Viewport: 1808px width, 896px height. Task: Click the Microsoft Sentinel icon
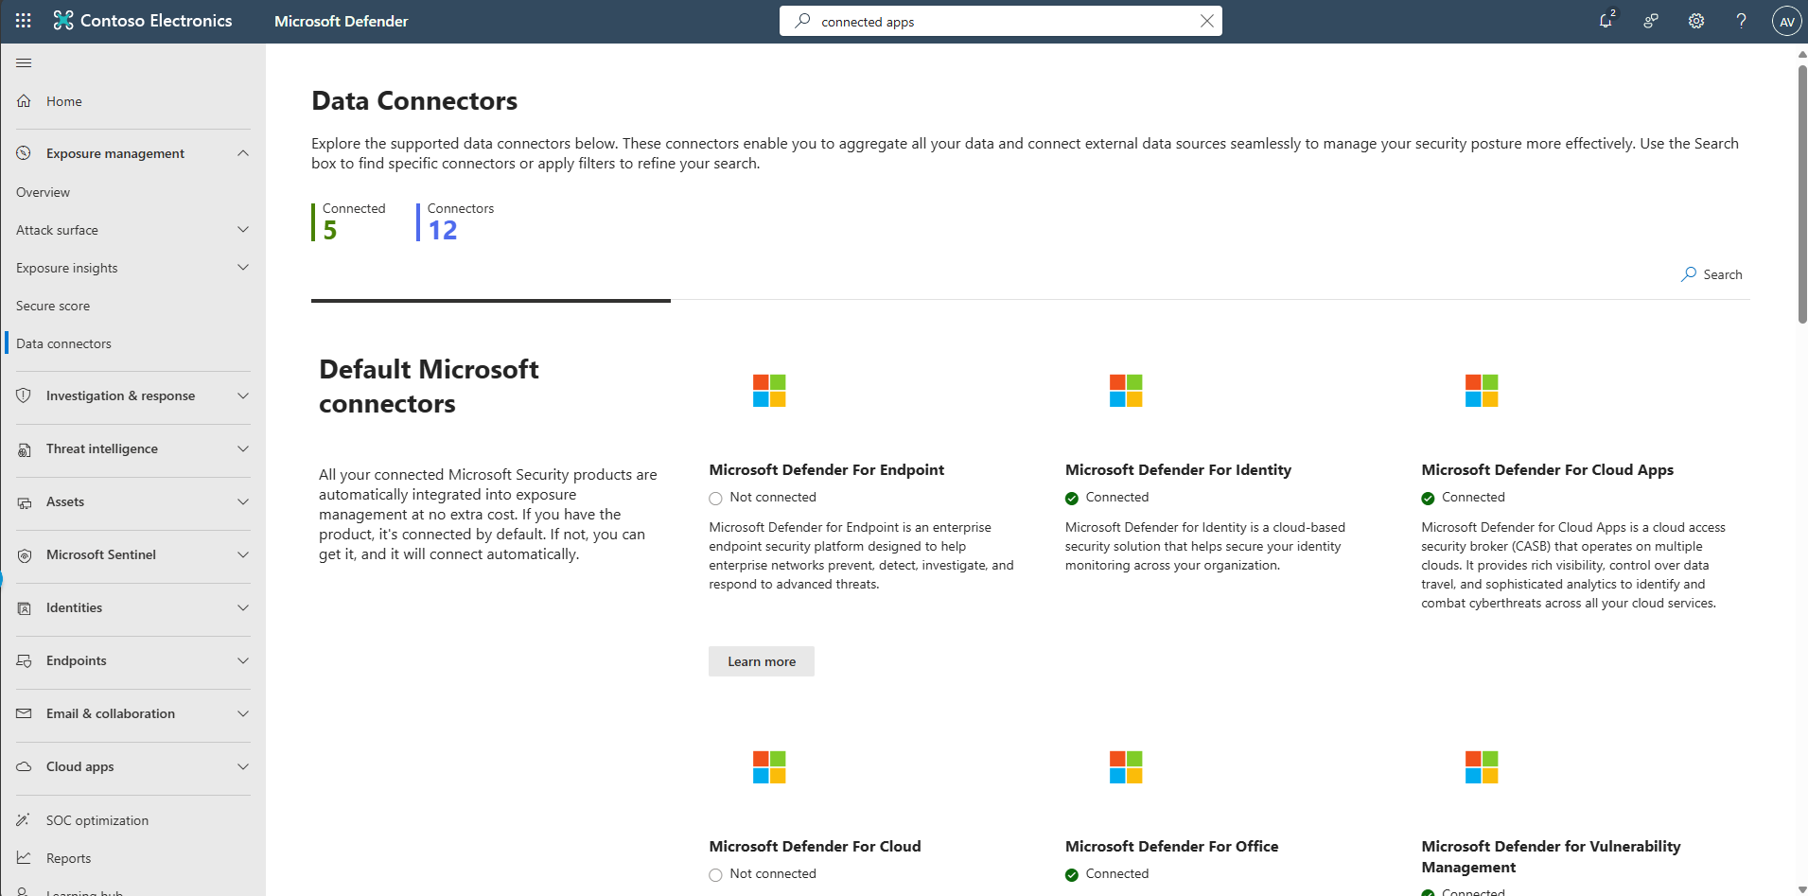pos(25,555)
